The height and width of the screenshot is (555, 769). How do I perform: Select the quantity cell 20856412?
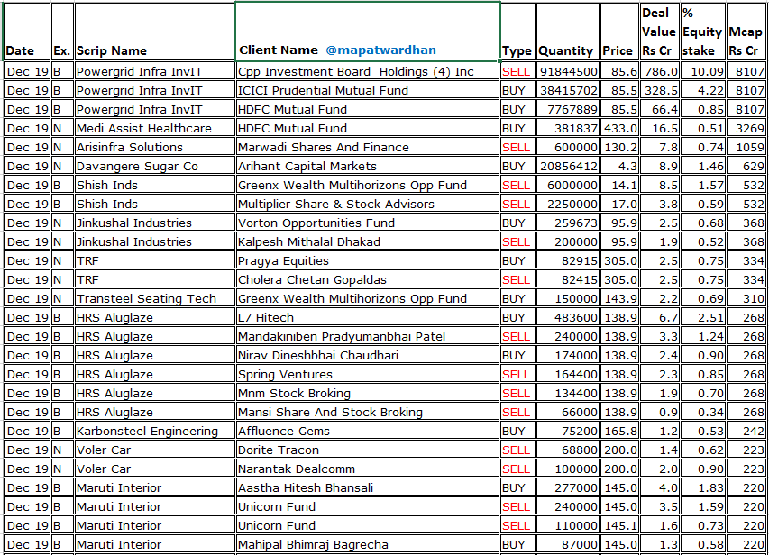(567, 166)
